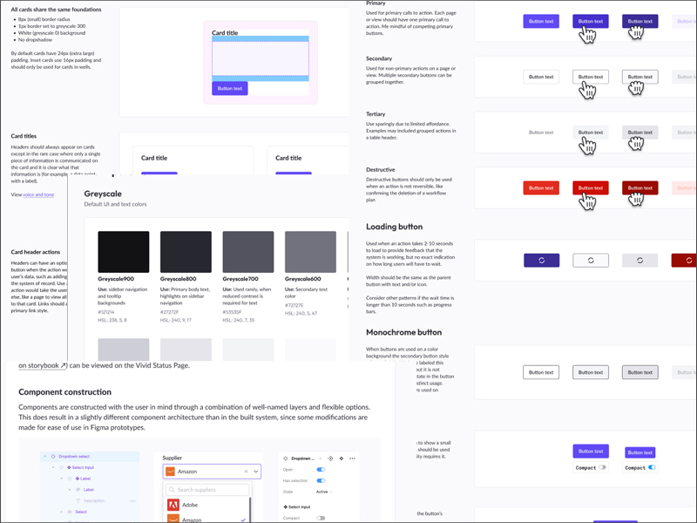Expand the Supplier dropdown chevron
This screenshot has height=523, width=697.
[x=256, y=472]
